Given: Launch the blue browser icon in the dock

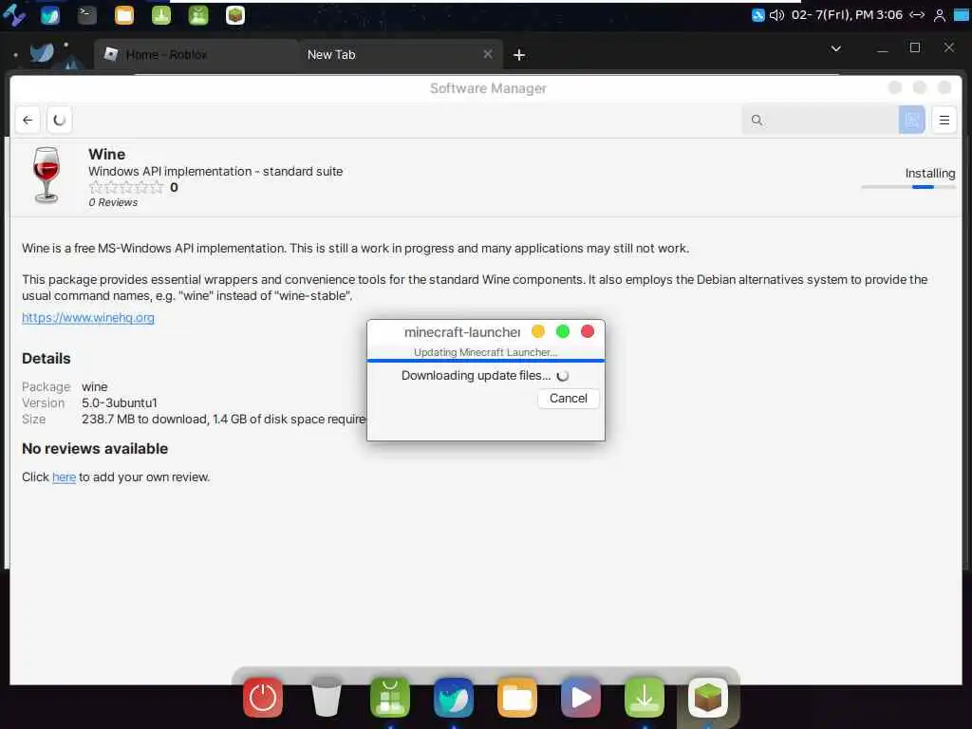Looking at the screenshot, I should click(x=454, y=698).
